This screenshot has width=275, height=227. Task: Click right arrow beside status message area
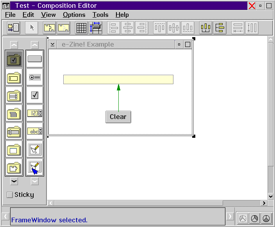230,216
